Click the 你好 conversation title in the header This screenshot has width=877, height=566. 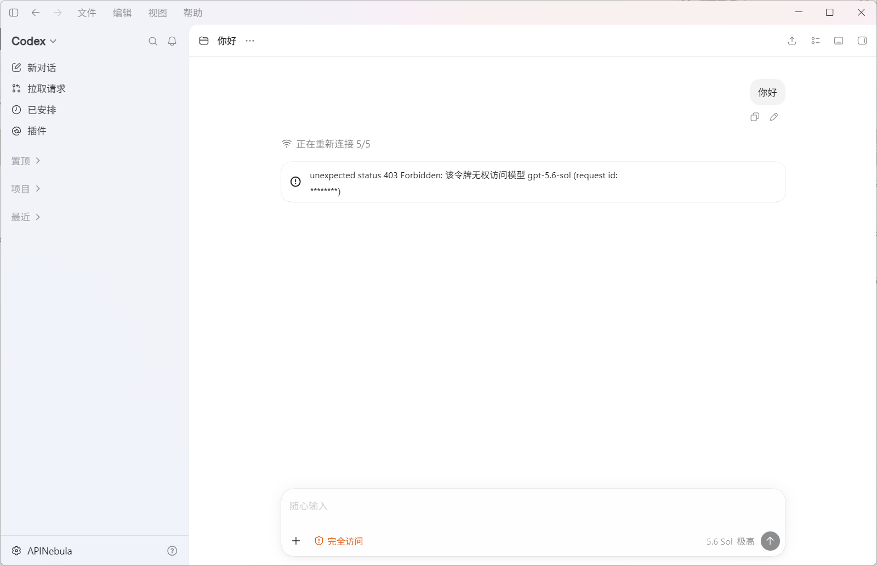(x=227, y=41)
